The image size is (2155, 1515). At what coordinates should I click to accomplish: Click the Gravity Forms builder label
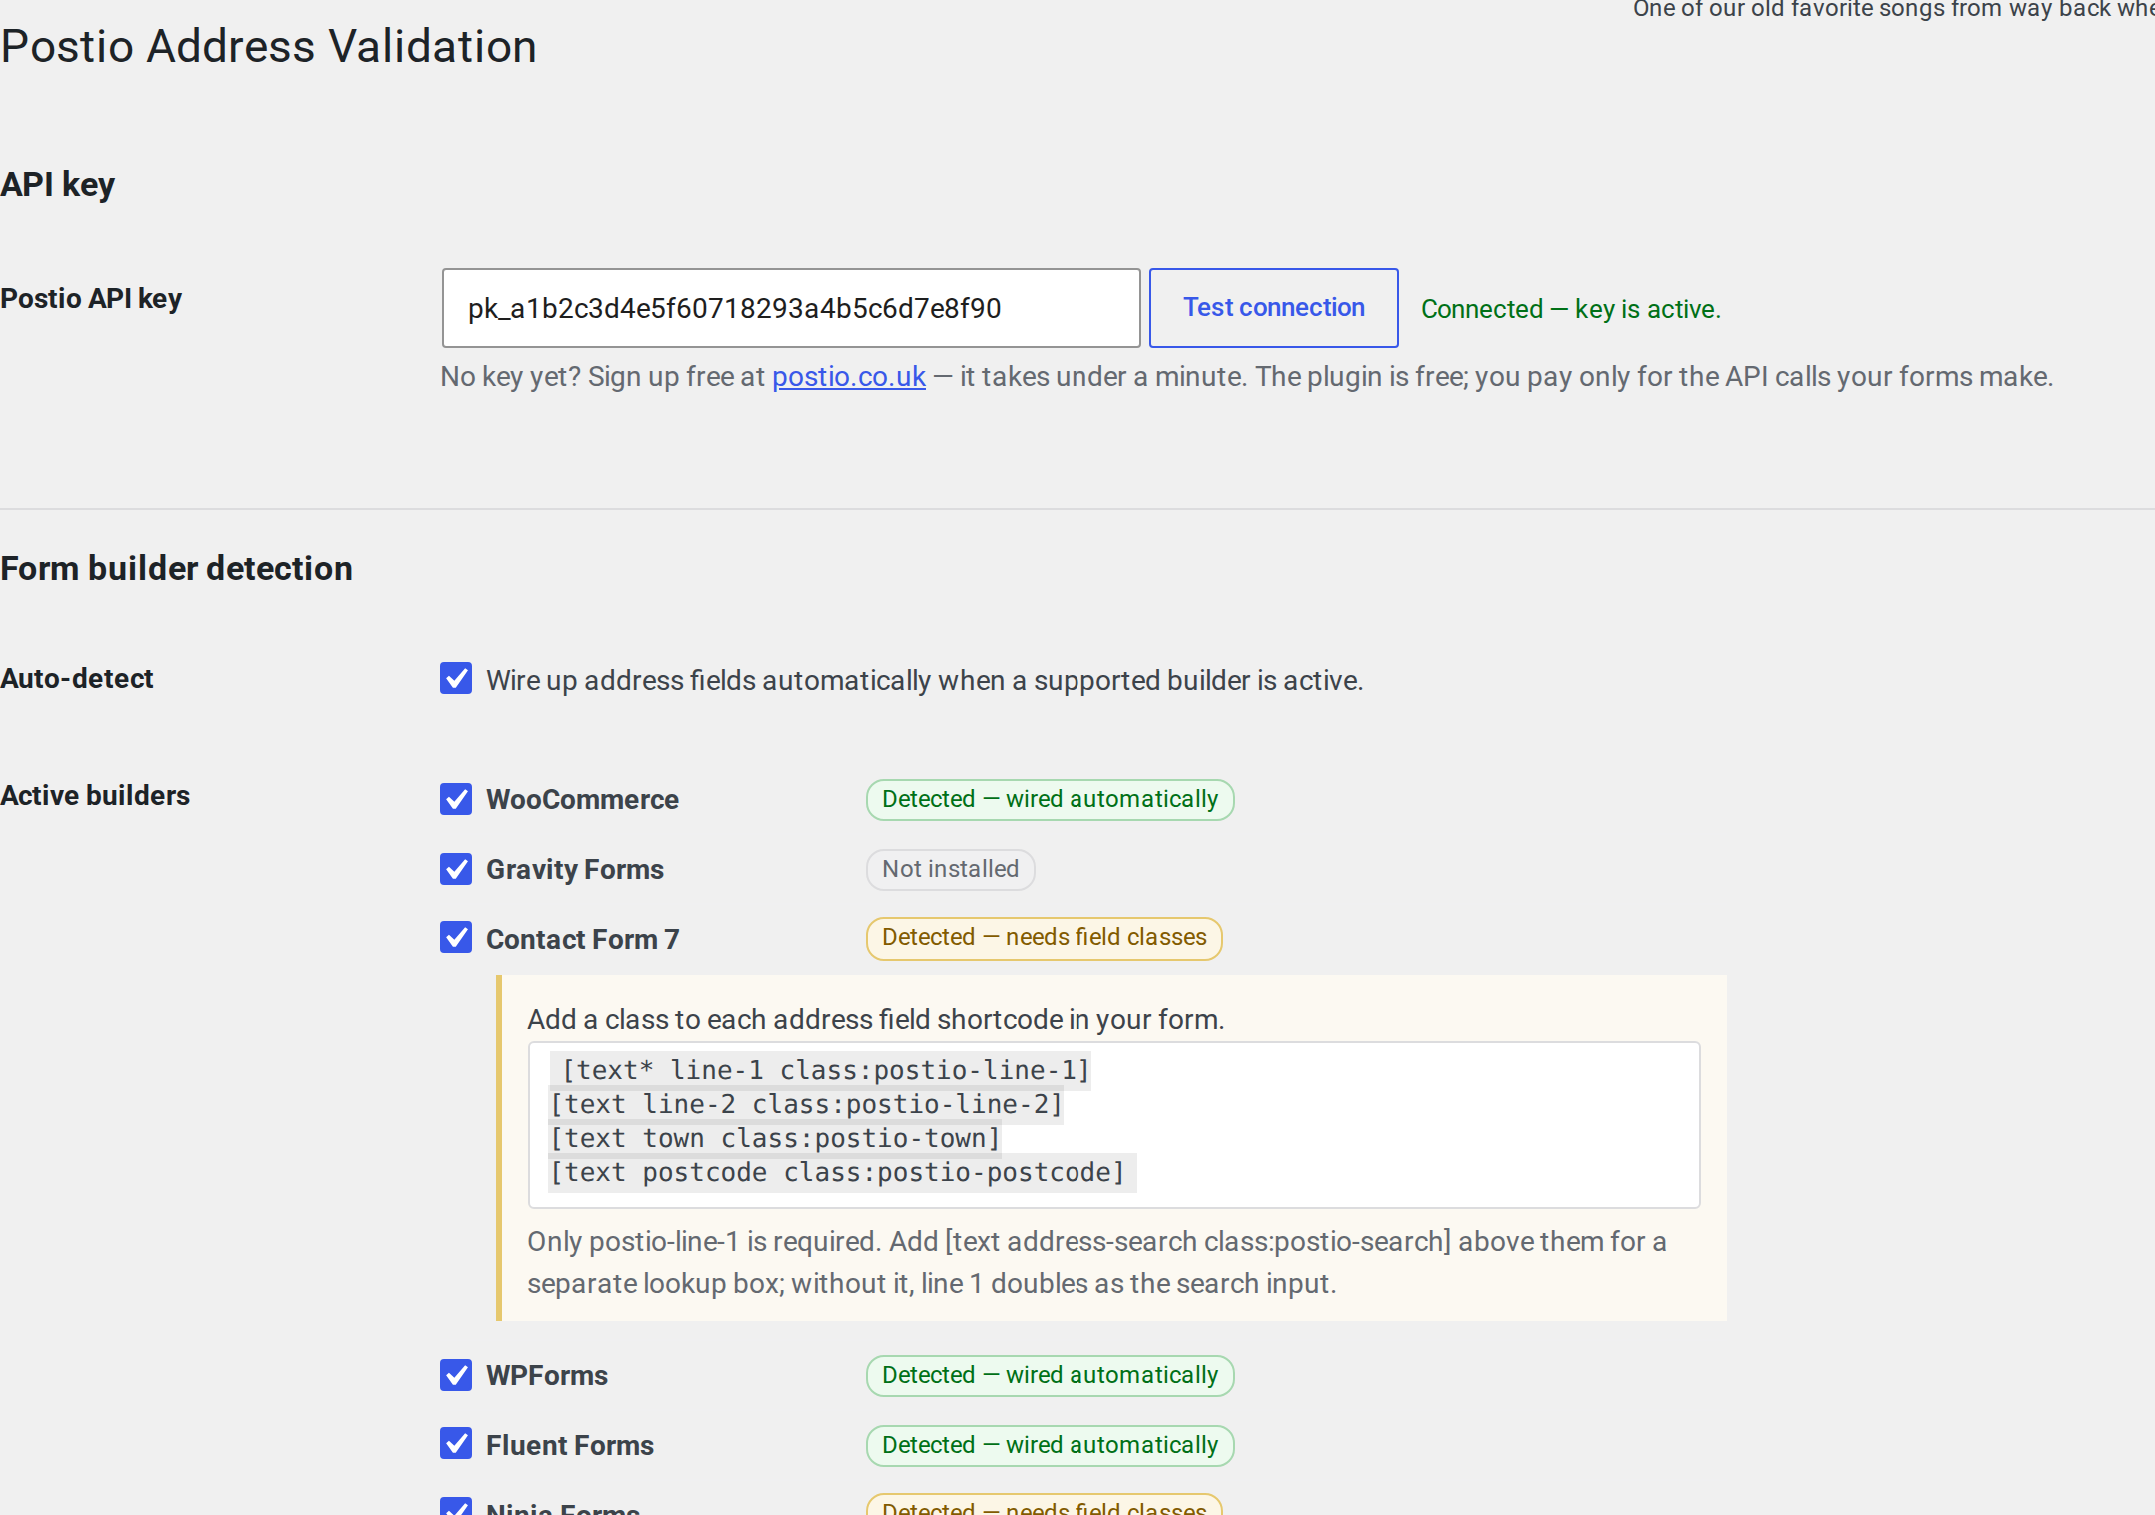click(575, 869)
